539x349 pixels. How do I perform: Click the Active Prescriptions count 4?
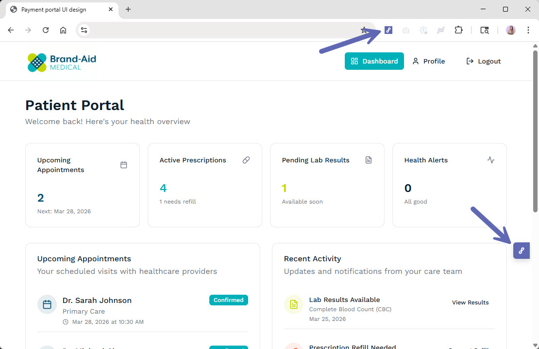coord(163,188)
